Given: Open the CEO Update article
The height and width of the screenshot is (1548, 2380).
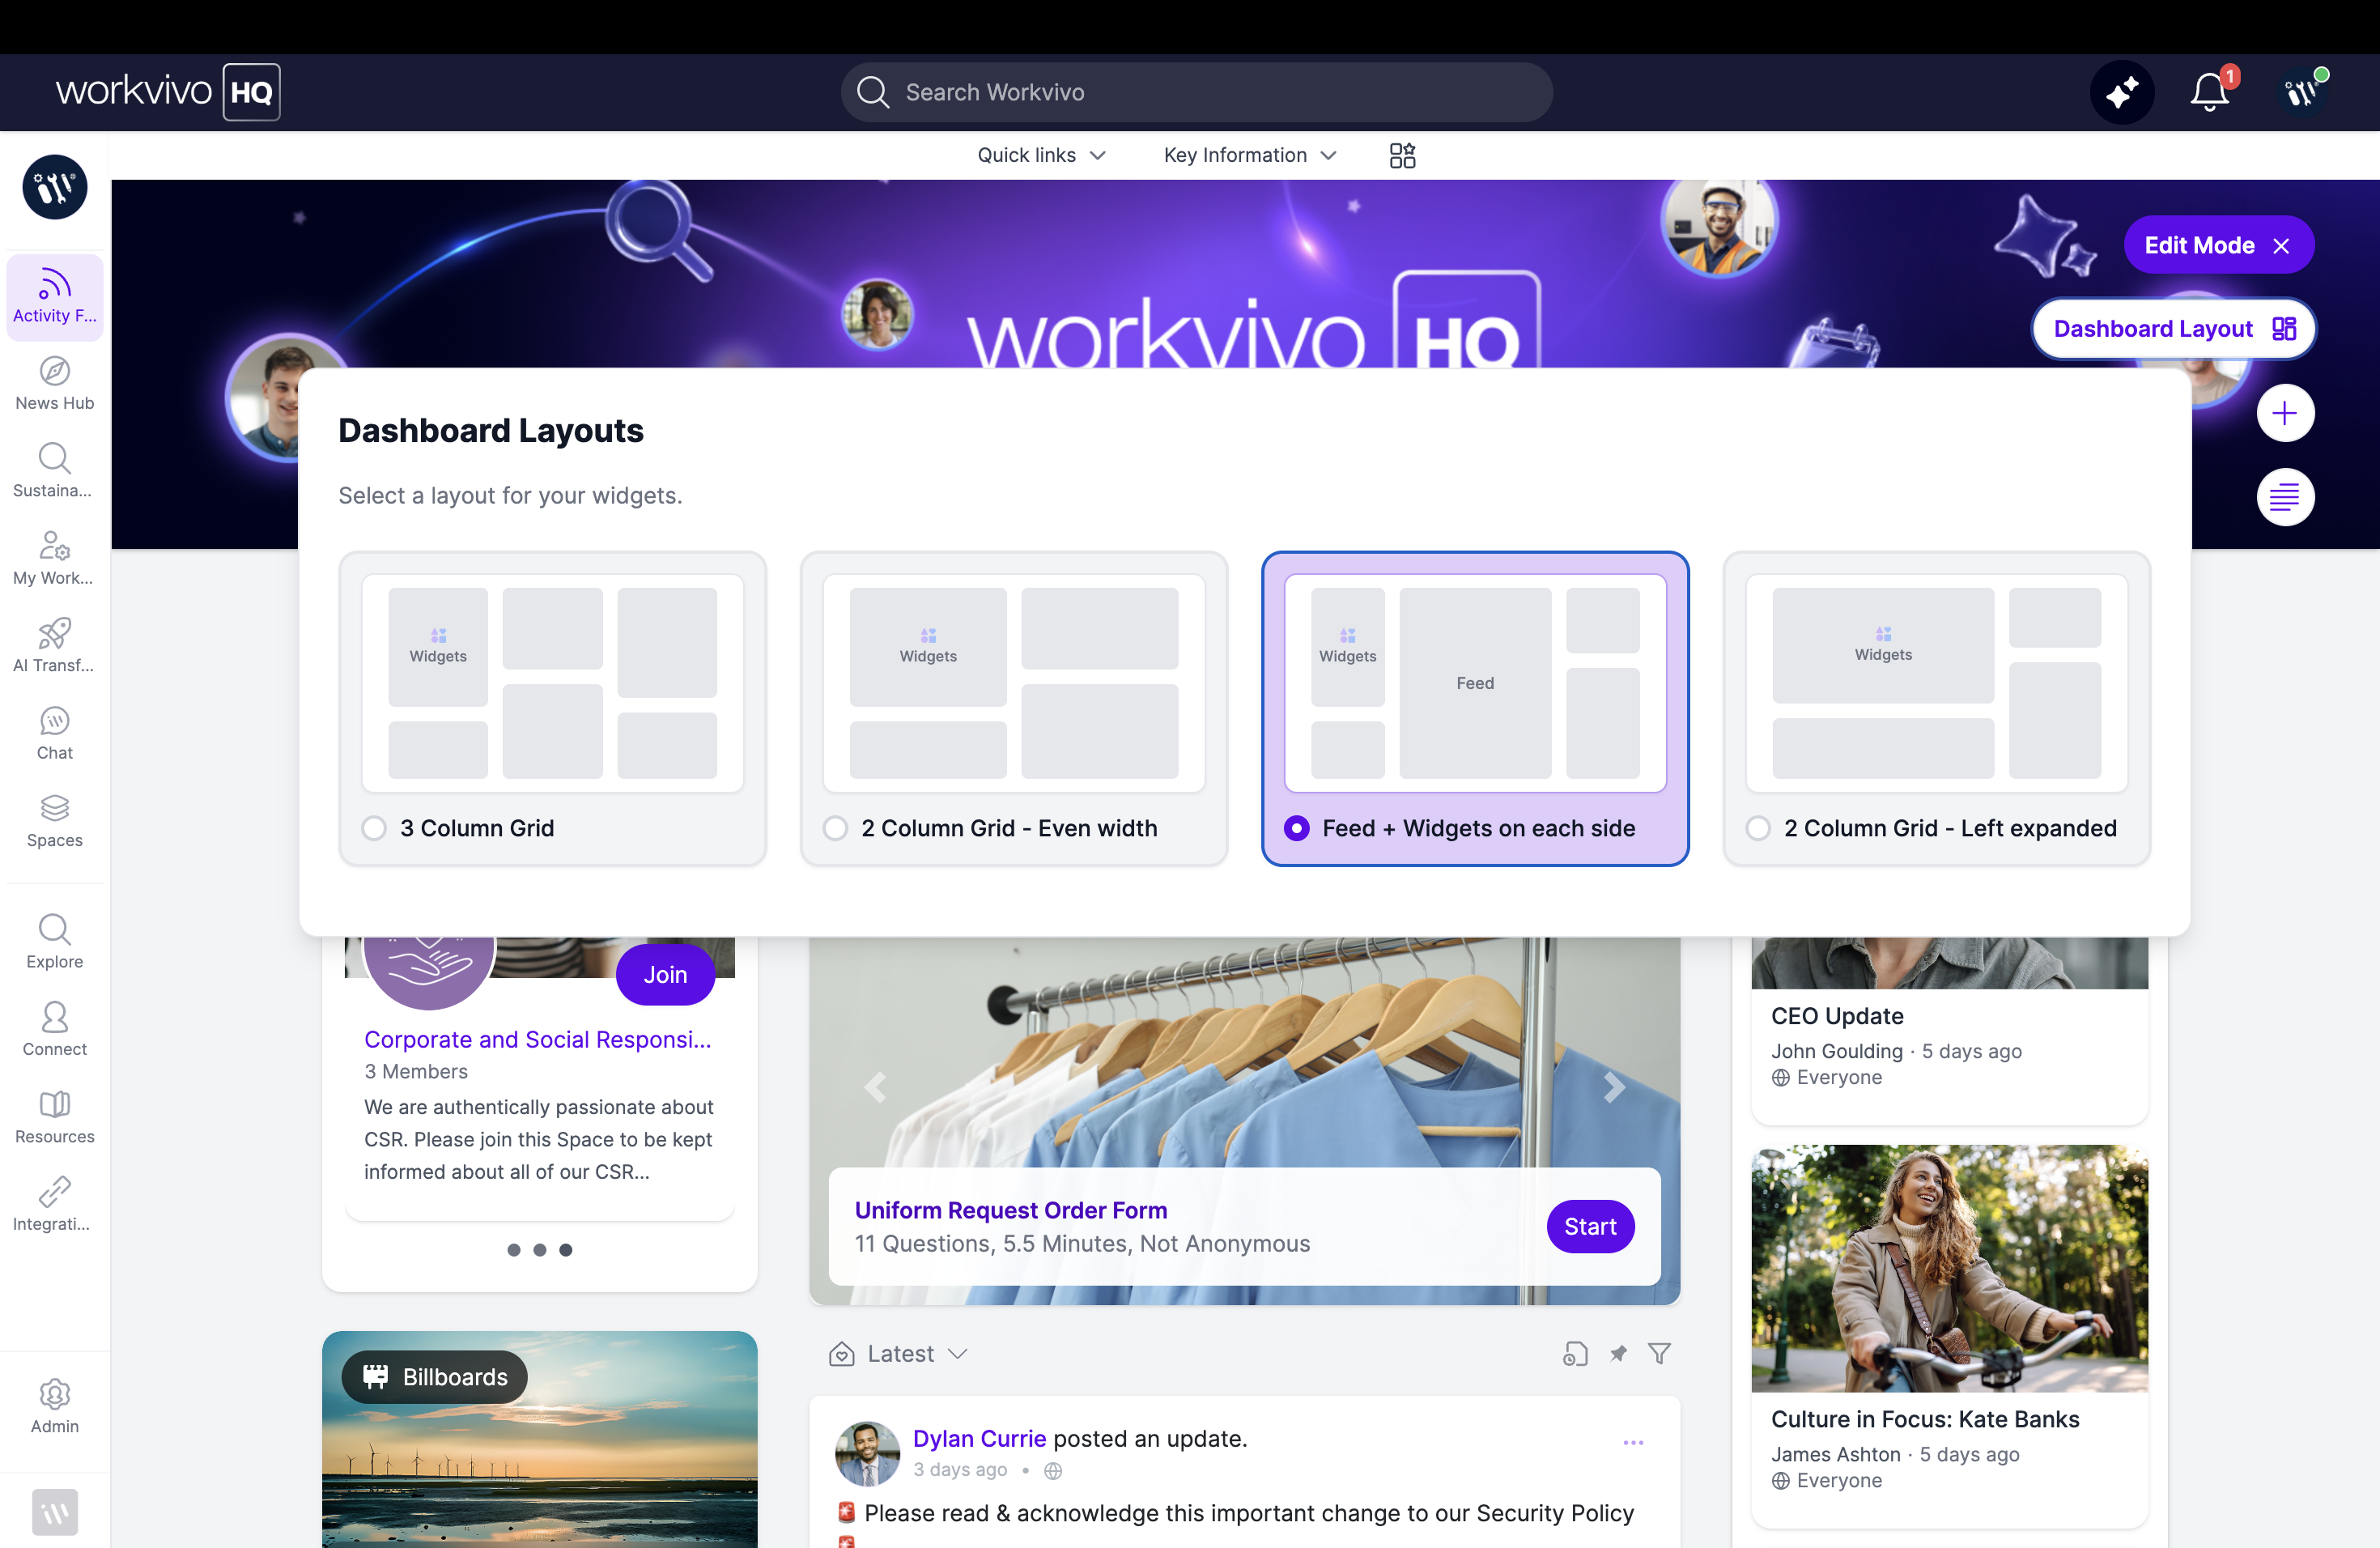Looking at the screenshot, I should [1837, 1016].
